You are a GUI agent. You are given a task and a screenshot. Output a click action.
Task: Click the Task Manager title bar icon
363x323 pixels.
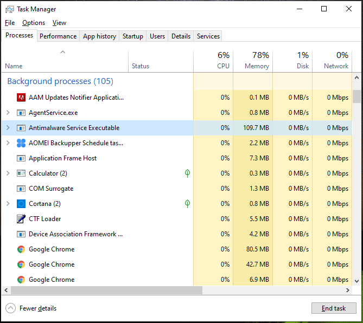pos(10,9)
